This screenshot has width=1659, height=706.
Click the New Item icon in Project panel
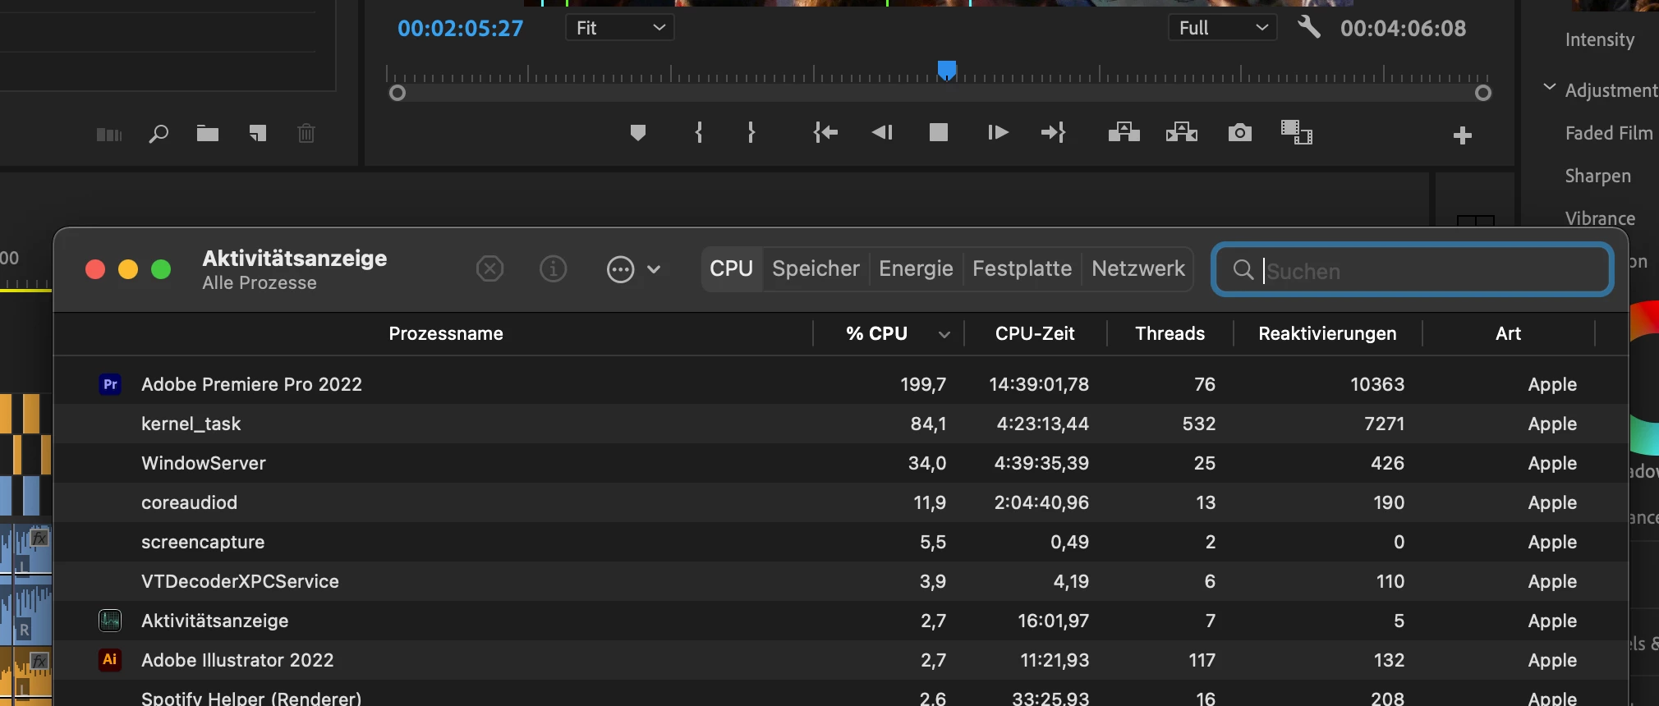coord(258,133)
